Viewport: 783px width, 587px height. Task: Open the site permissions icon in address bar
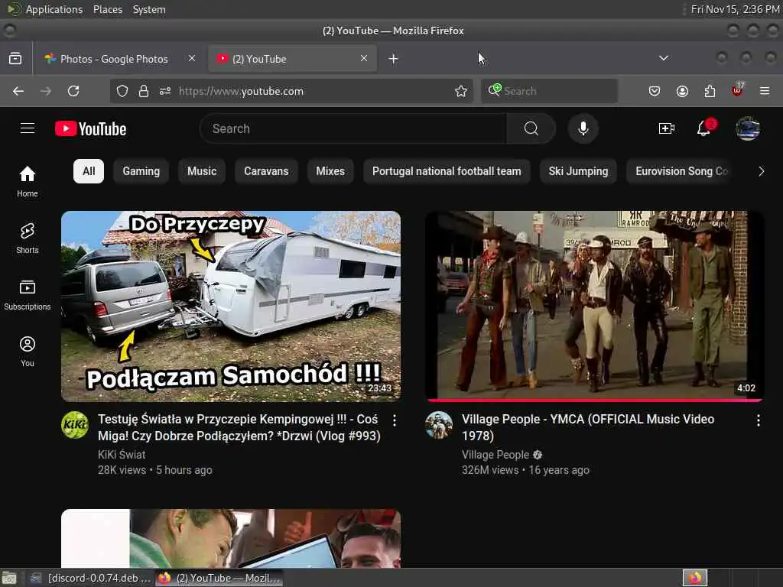pos(165,91)
